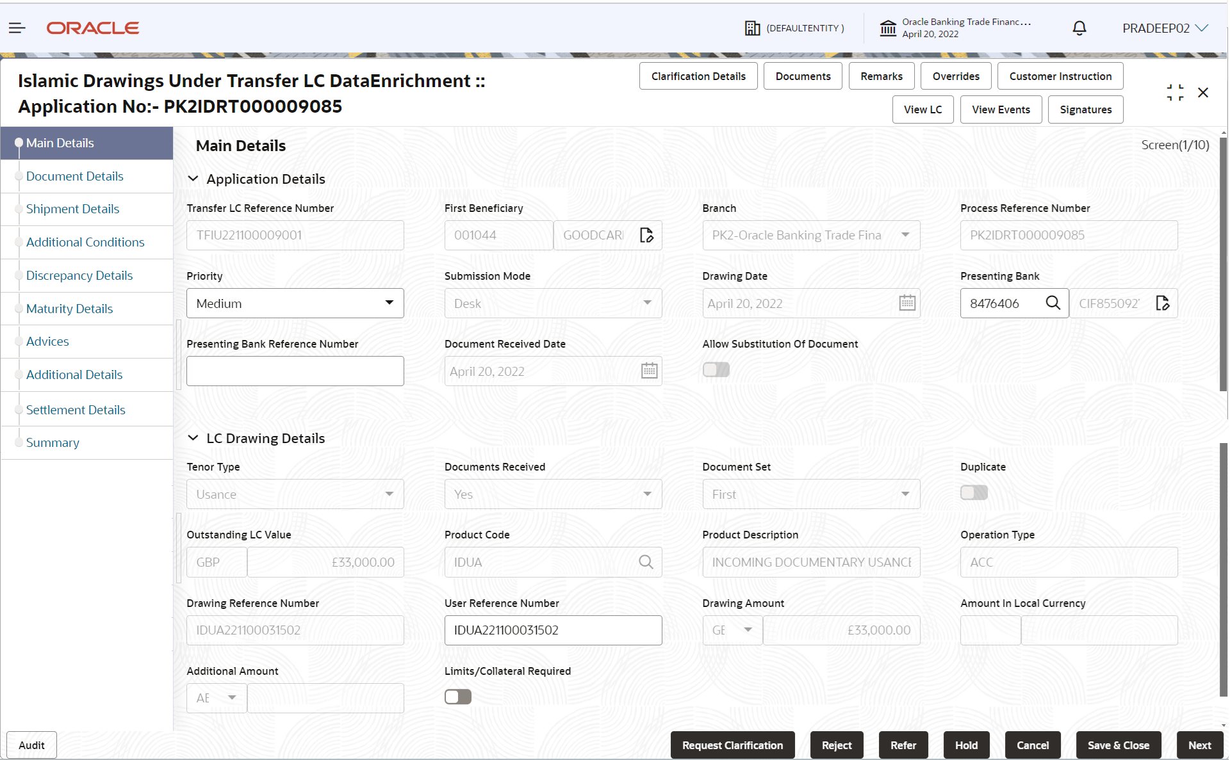Toggle the Duplicate switch
This screenshot has height=760, width=1230.
[974, 492]
